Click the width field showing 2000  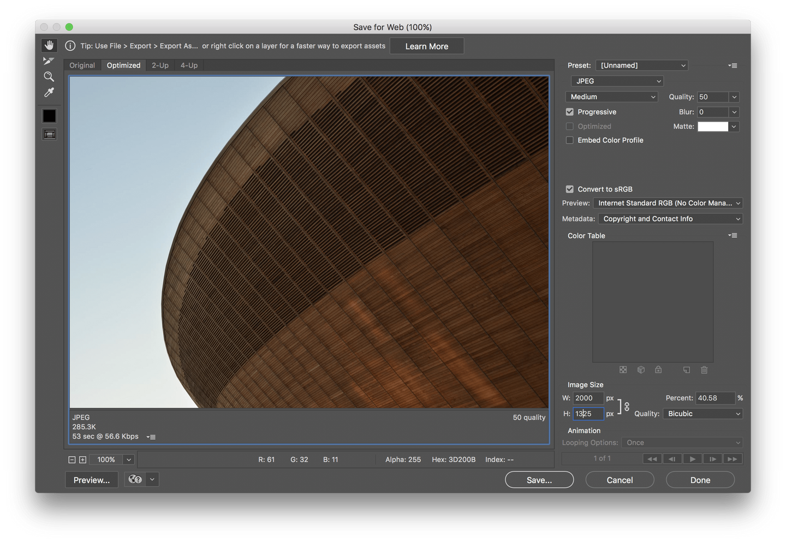pos(588,398)
